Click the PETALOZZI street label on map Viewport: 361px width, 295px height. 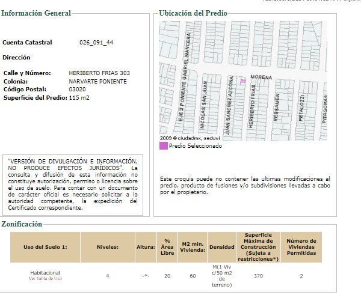pyautogui.click(x=301, y=108)
